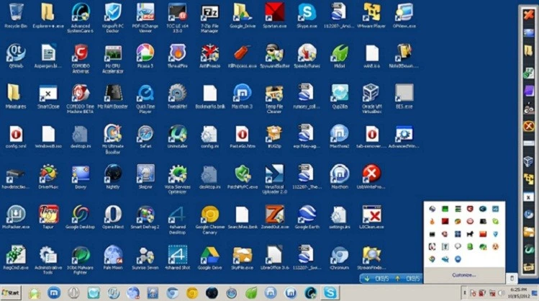The width and height of the screenshot is (539, 301).
Task: Select the 7-Zip File Manager icon
Action: coord(209,17)
